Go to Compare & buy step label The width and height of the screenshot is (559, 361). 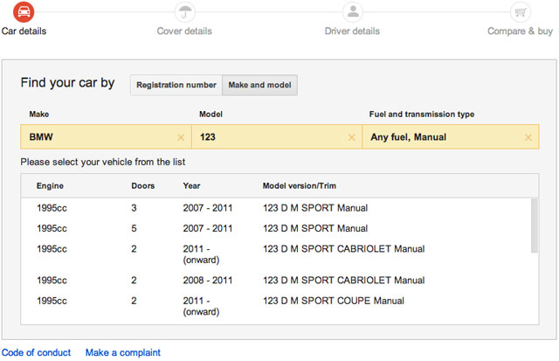tap(521, 31)
